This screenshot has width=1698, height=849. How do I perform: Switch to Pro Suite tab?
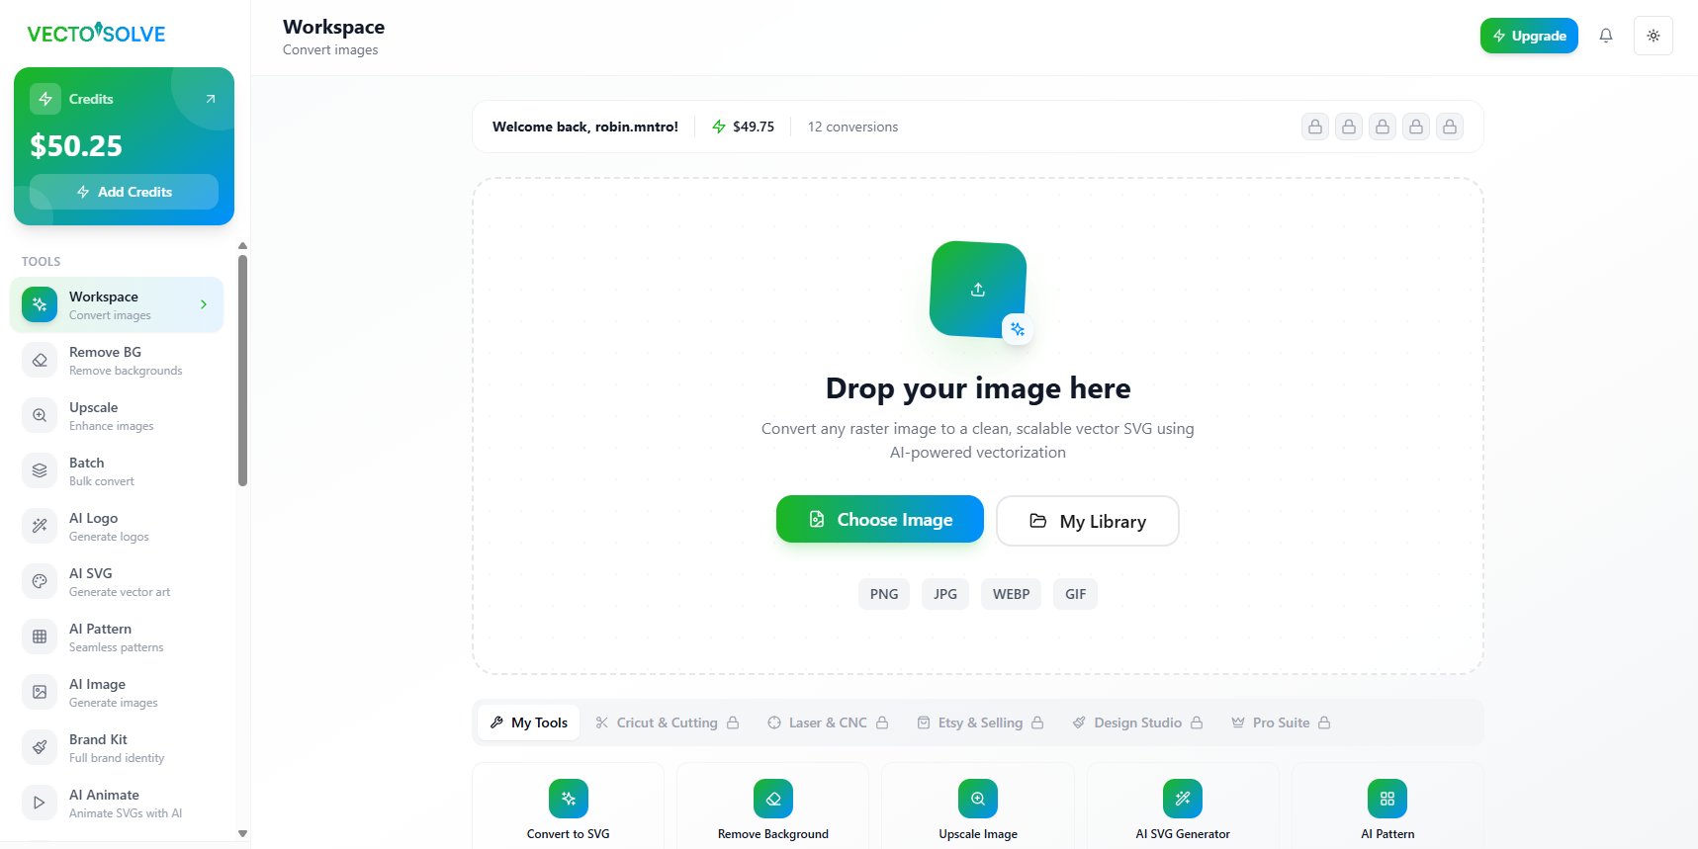[x=1281, y=722]
